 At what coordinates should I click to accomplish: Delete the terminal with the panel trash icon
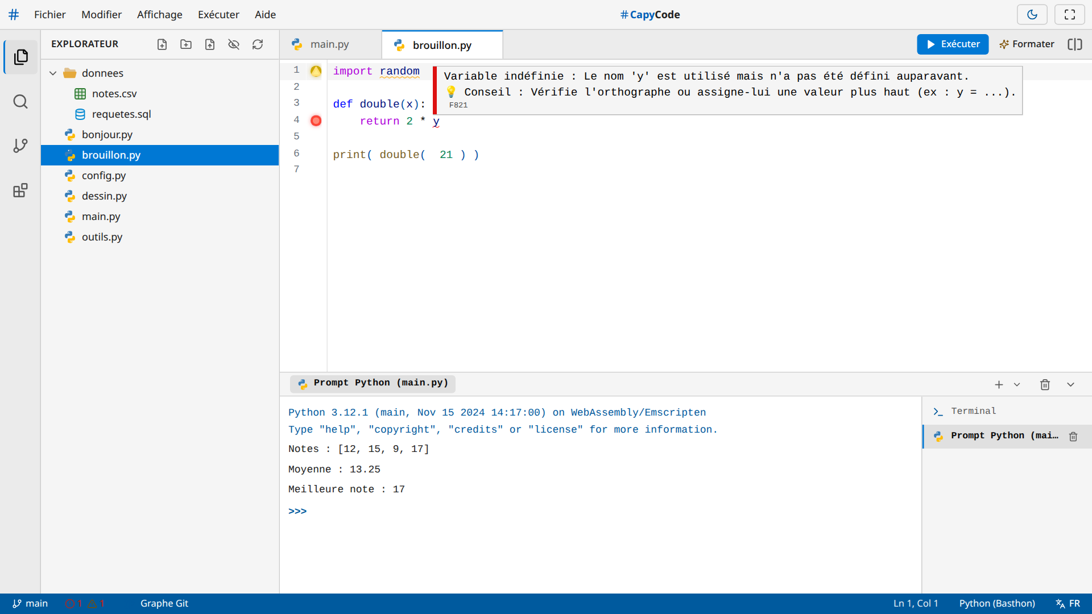1045,385
